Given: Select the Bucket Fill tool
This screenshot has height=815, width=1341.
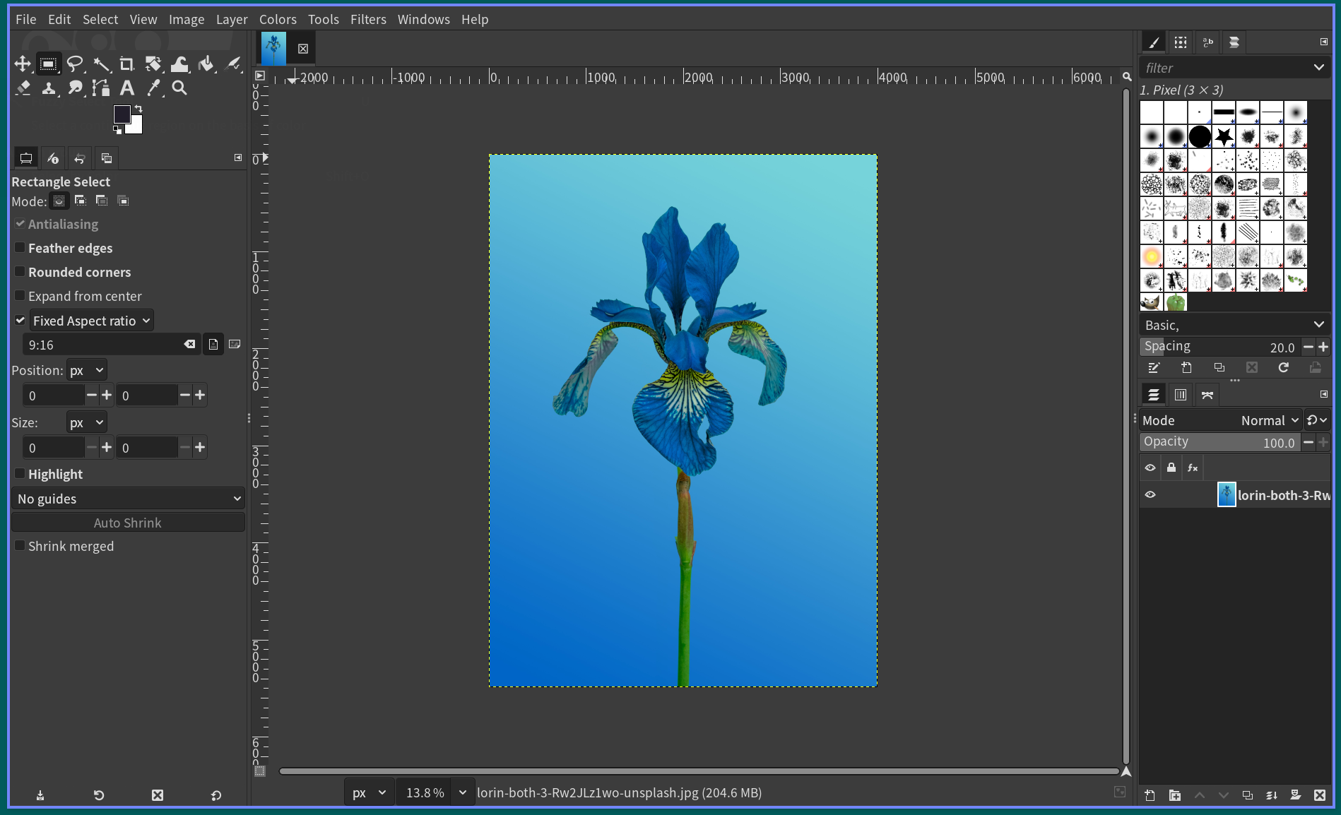Looking at the screenshot, I should [206, 64].
